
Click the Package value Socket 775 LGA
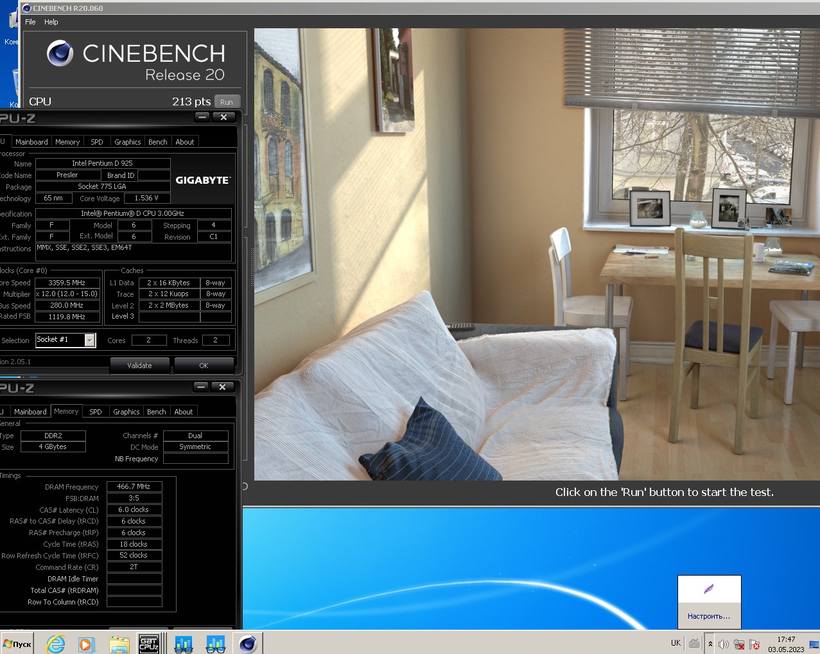103,186
